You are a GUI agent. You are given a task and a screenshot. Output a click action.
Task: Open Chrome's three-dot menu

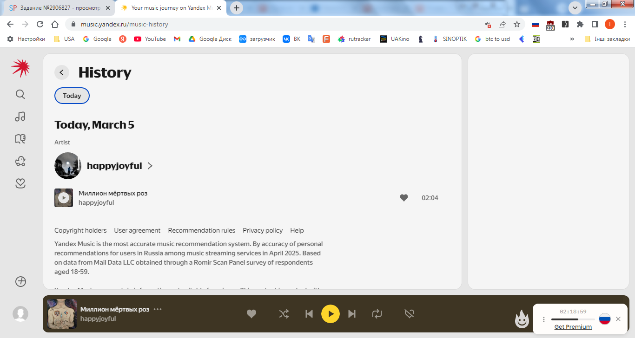tap(624, 24)
